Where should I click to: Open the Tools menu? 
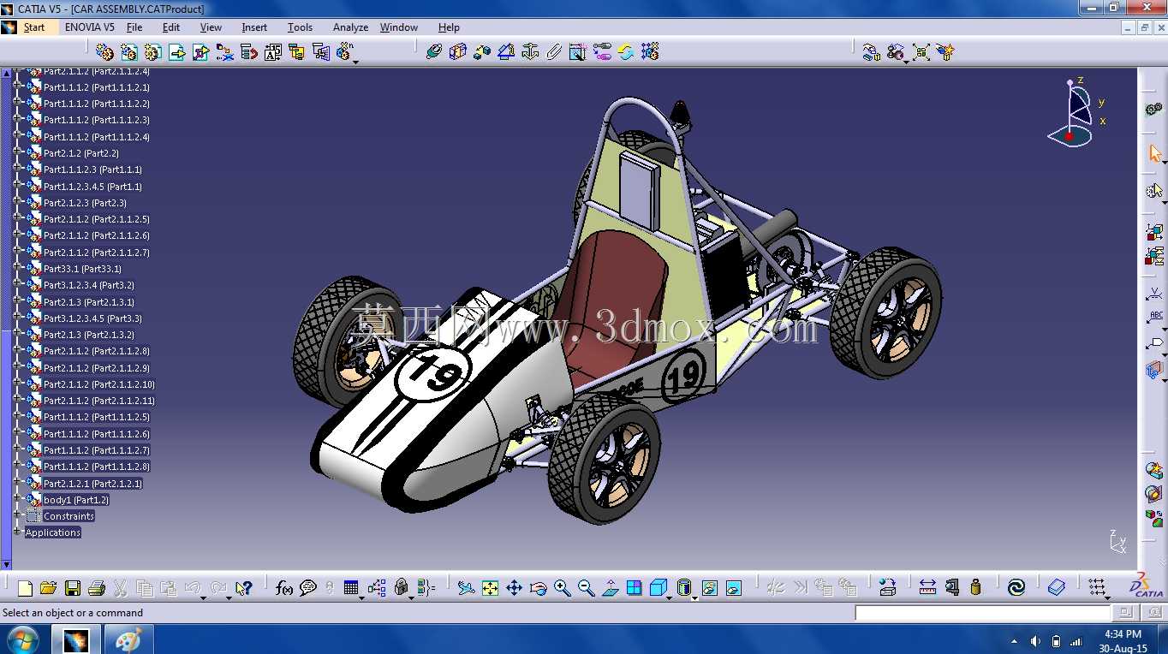click(x=300, y=27)
